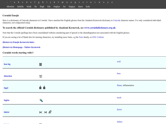The height and width of the screenshot is (124, 166).
Task: Return to Emojis Kernewek index
Action: pos(18,42)
